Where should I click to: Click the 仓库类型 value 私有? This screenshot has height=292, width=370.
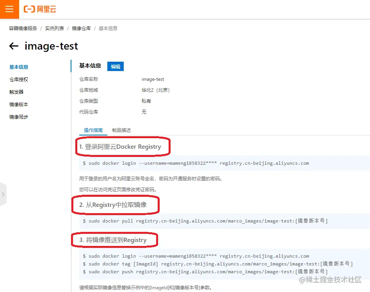tap(146, 101)
